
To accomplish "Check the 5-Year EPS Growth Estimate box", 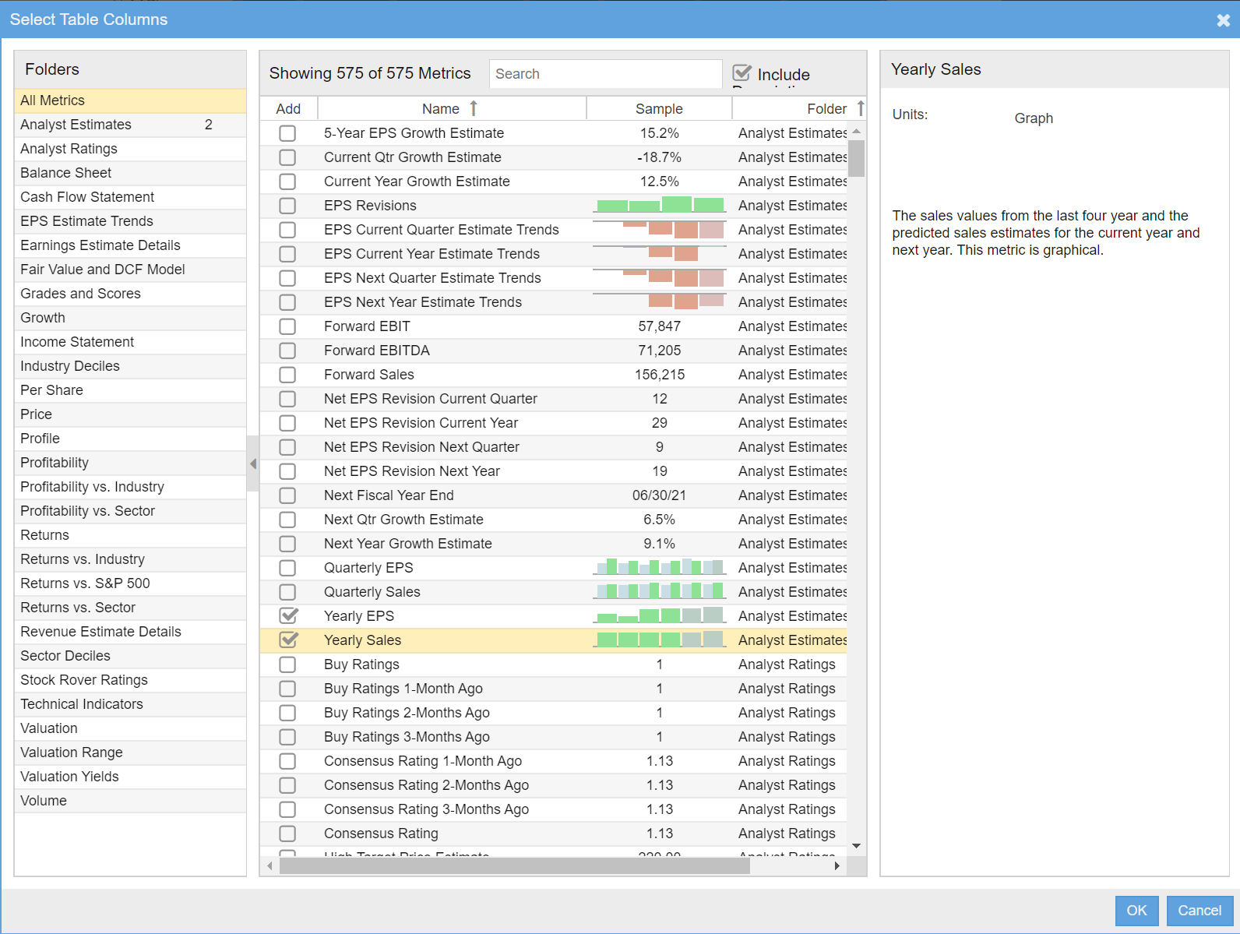I will [287, 133].
